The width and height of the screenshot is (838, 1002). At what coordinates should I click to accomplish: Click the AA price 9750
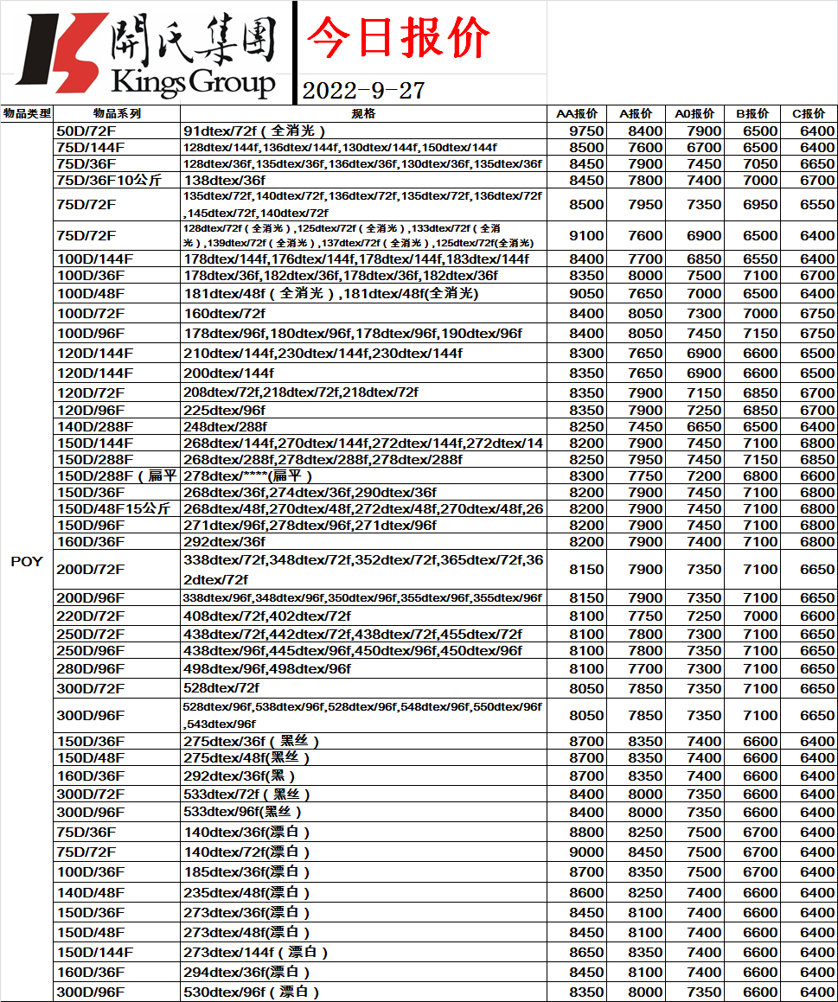pos(586,131)
